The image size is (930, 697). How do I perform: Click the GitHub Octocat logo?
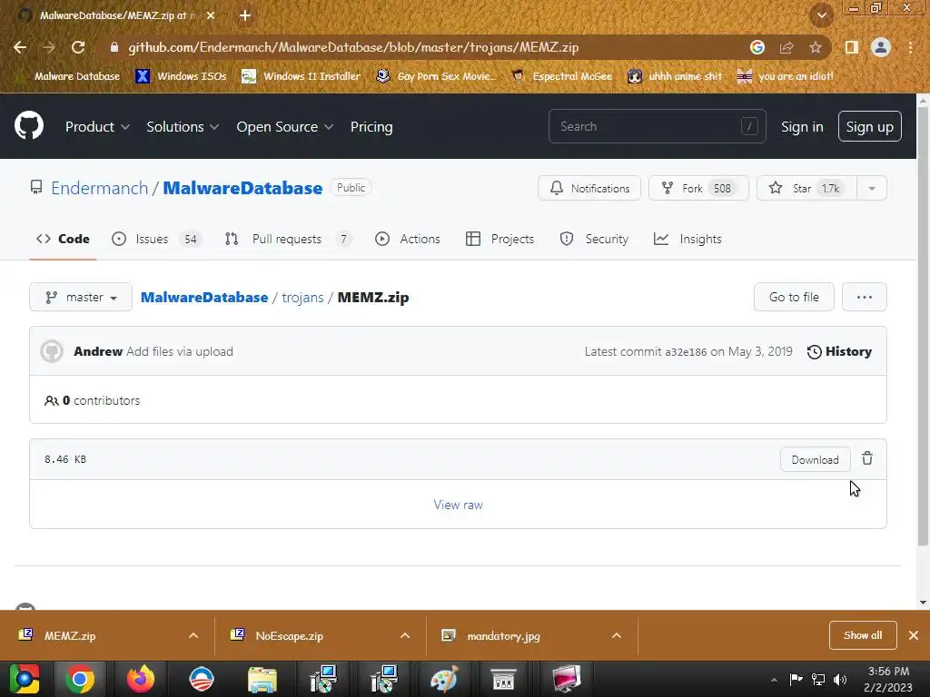coord(29,125)
